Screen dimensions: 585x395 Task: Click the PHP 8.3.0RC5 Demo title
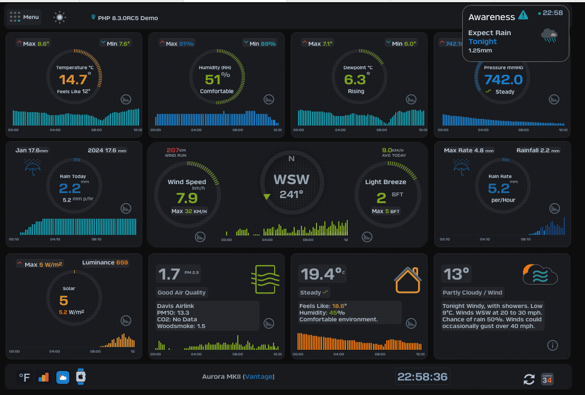[128, 18]
